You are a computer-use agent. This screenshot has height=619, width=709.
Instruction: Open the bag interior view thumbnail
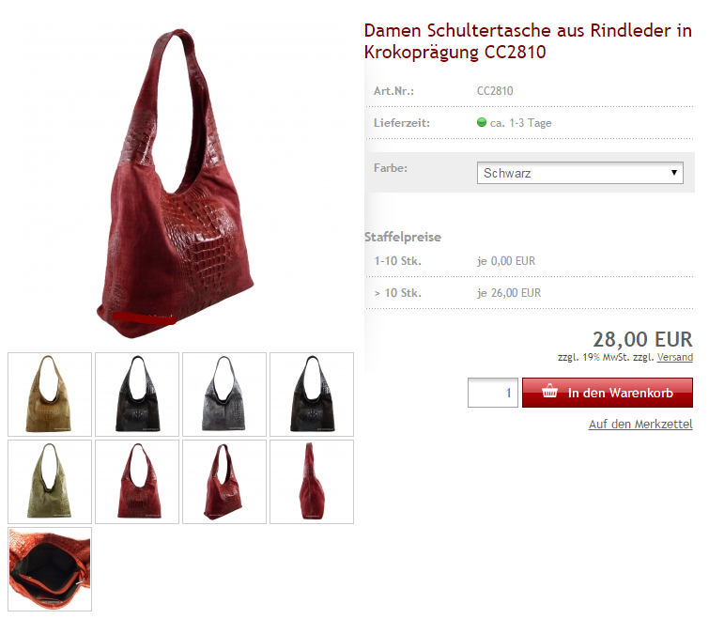pos(50,569)
